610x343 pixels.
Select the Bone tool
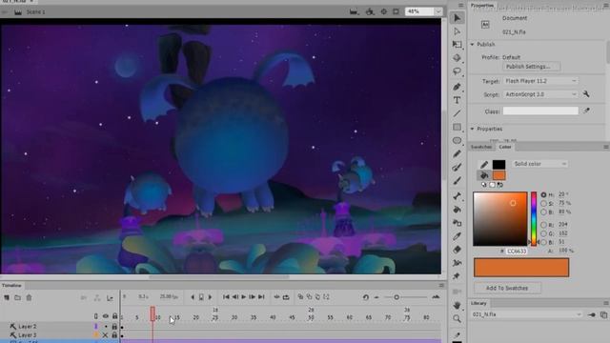[457, 196]
